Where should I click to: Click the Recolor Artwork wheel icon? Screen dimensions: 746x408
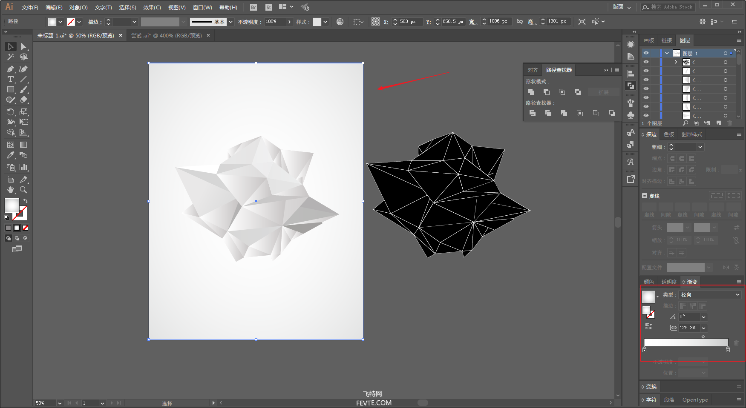click(x=340, y=22)
